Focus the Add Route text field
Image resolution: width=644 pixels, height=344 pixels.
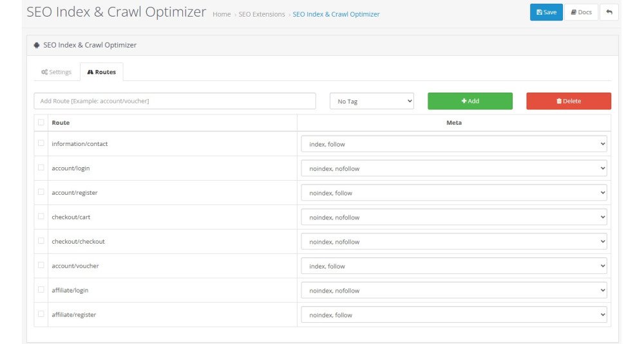(175, 101)
